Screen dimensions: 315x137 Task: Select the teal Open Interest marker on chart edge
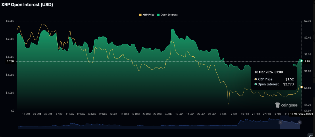pos(302,60)
